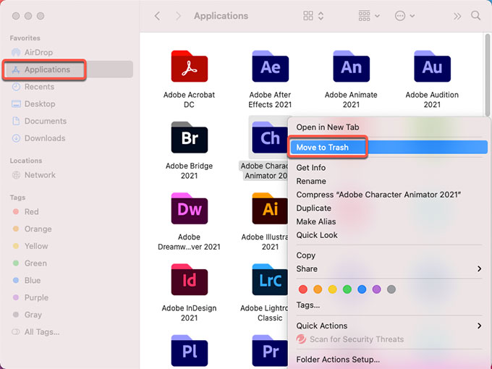Click the Adobe Bridge 2021 label
Screen dimensions: 492x369
click(190, 171)
